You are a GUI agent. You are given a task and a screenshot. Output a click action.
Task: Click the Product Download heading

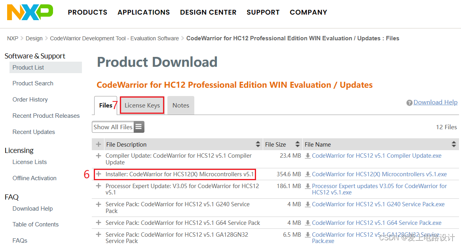(x=157, y=62)
